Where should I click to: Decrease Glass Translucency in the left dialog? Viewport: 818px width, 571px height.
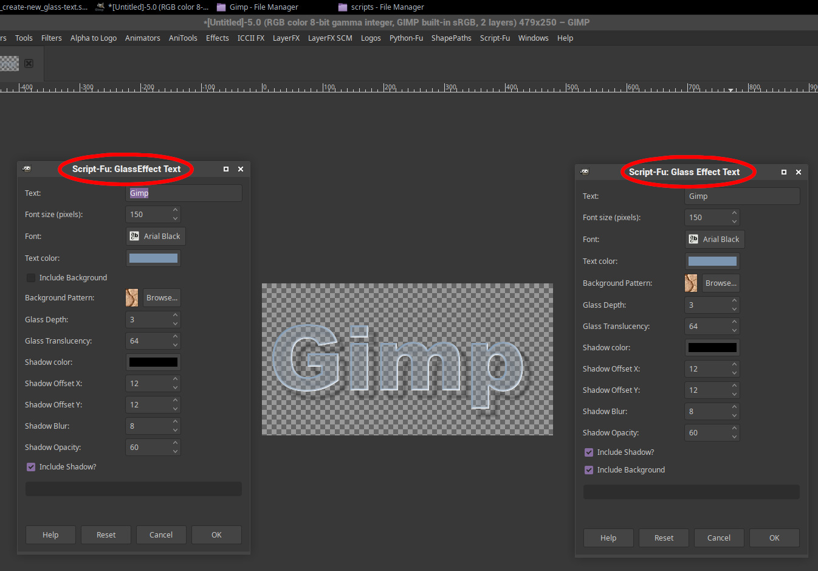click(x=175, y=345)
